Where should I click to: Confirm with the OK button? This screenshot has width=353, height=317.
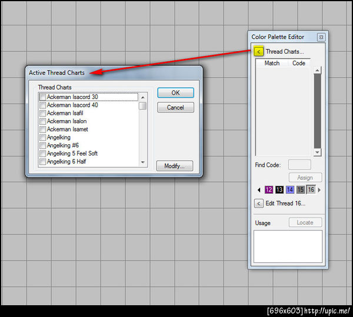(x=175, y=93)
